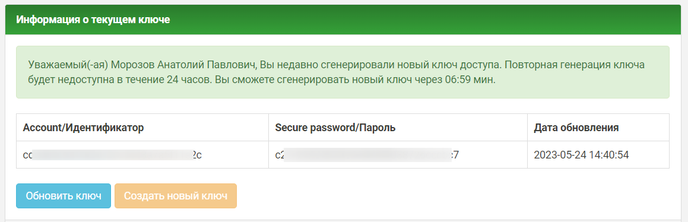Click the word "Уважаемый(-ая)" starting the alert

click(67, 65)
